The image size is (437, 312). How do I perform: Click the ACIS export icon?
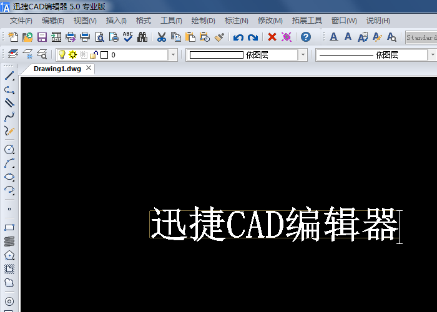(x=56, y=37)
